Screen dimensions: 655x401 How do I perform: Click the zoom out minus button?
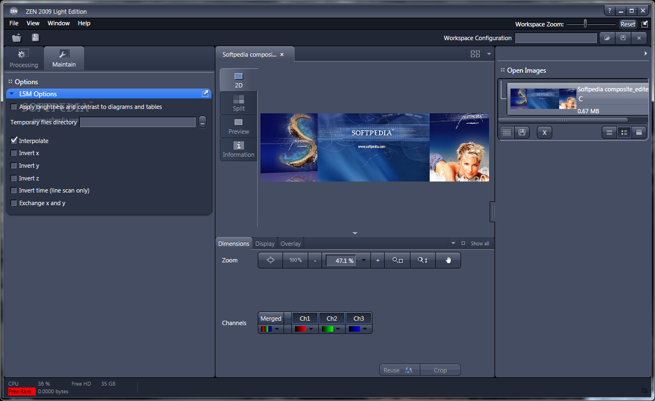315,261
